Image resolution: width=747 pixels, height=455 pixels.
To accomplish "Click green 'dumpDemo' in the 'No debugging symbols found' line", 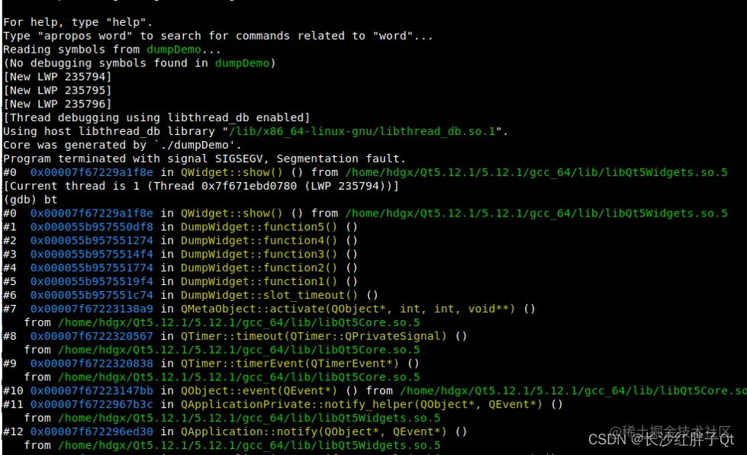I will [242, 63].
